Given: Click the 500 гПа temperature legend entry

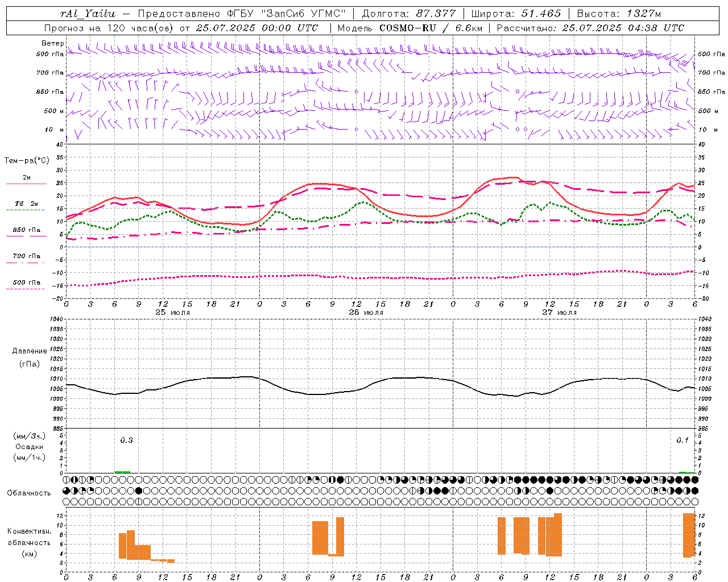Looking at the screenshot, I should point(26,282).
